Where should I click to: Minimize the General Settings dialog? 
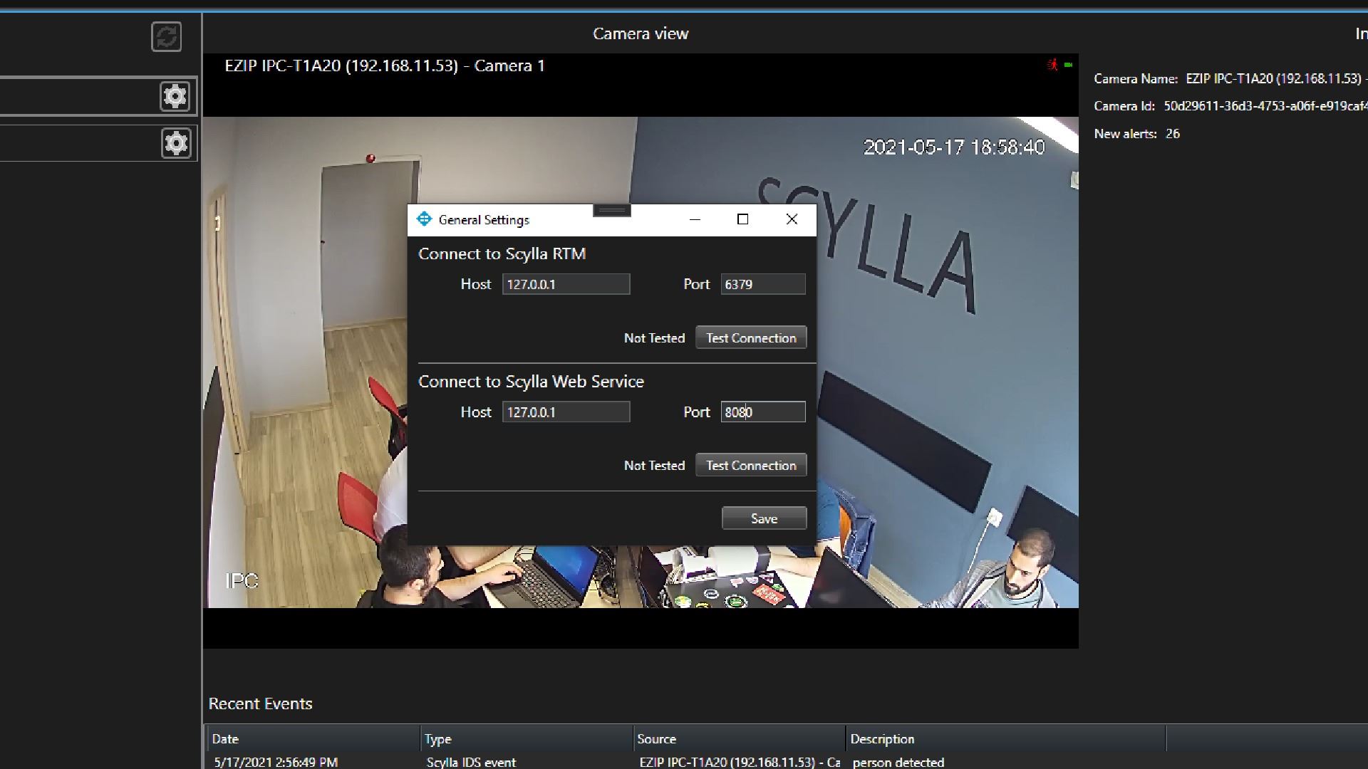click(x=695, y=219)
